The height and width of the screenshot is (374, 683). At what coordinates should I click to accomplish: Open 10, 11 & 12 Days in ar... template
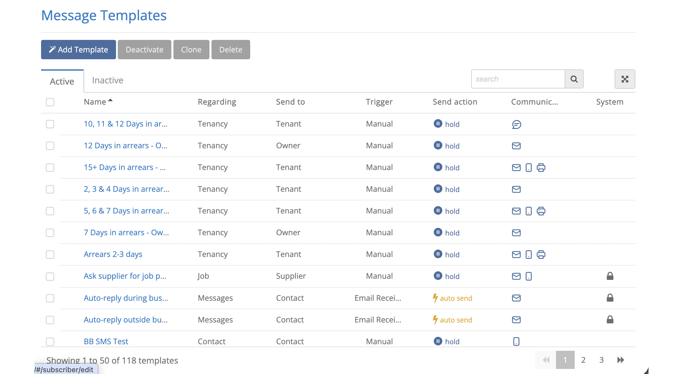[126, 124]
